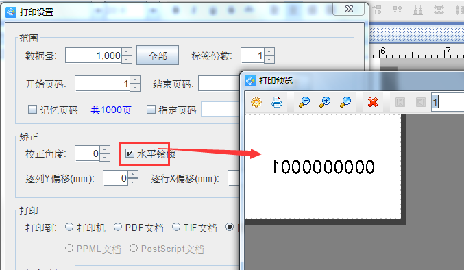Uncheck the 水平镜像 checkbox
Viewport: 464px width, 270px height.
click(x=130, y=154)
